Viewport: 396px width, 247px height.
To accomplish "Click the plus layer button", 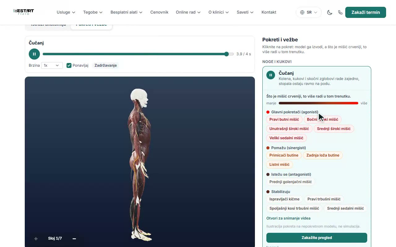I will coord(36,238).
